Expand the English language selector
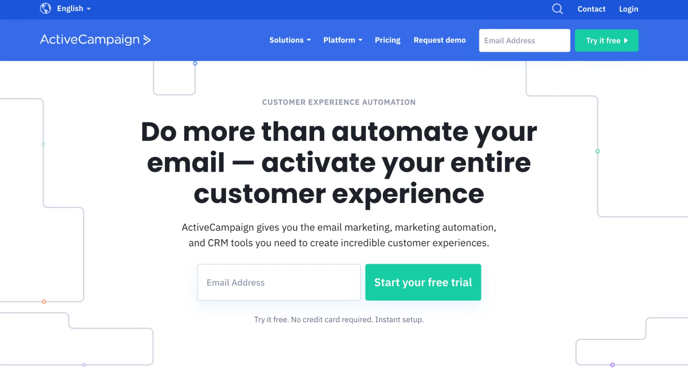 click(73, 9)
